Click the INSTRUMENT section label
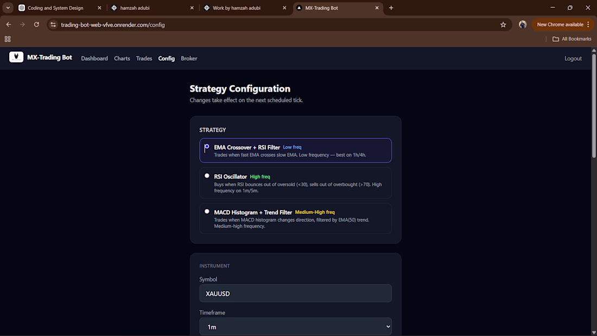The image size is (597, 336). point(214,265)
